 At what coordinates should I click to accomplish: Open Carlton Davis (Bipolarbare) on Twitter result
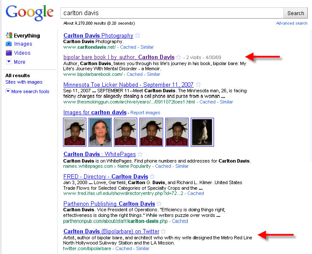(x=111, y=231)
